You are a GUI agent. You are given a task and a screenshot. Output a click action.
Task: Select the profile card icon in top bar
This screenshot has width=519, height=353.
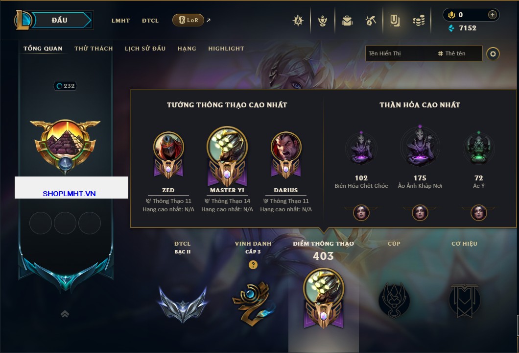coord(395,21)
